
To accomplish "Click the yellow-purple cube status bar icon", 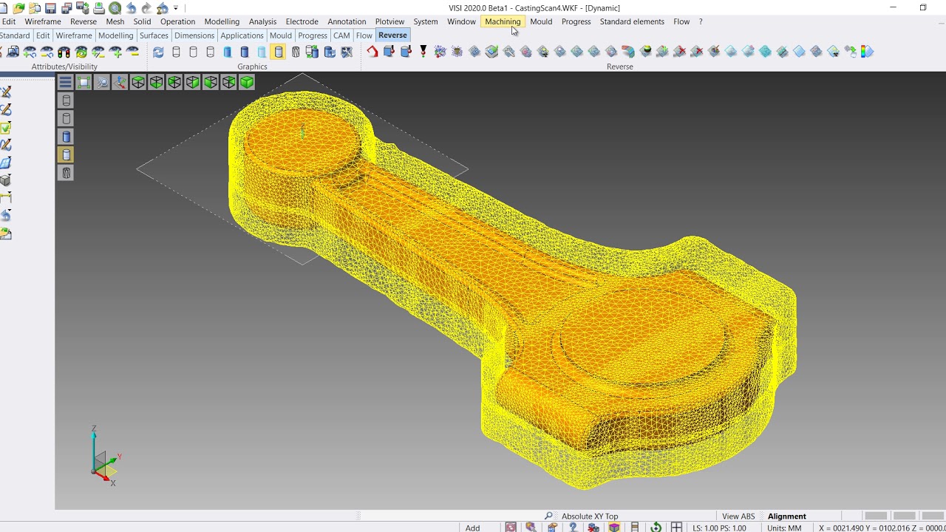I will 614,528.
